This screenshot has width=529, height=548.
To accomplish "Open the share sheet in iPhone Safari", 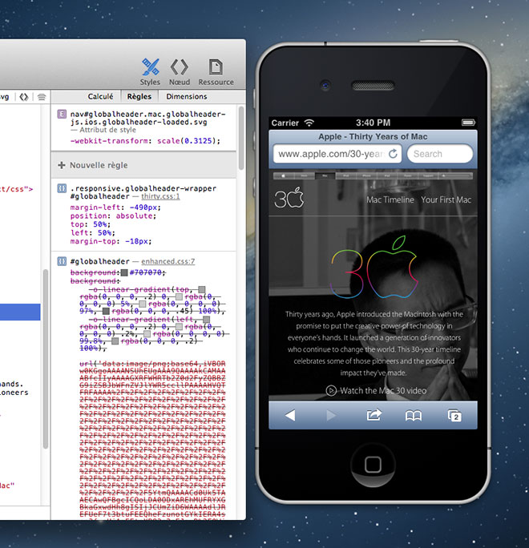I will click(x=374, y=415).
